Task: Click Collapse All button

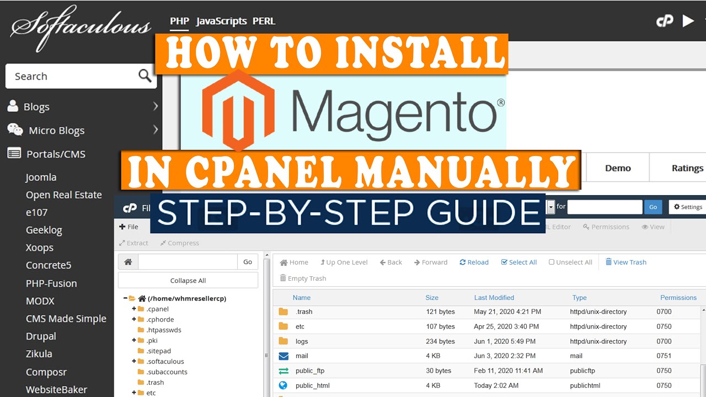Action: click(188, 280)
